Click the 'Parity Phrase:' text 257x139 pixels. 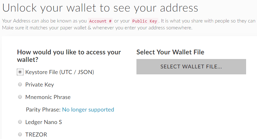(x=43, y=110)
